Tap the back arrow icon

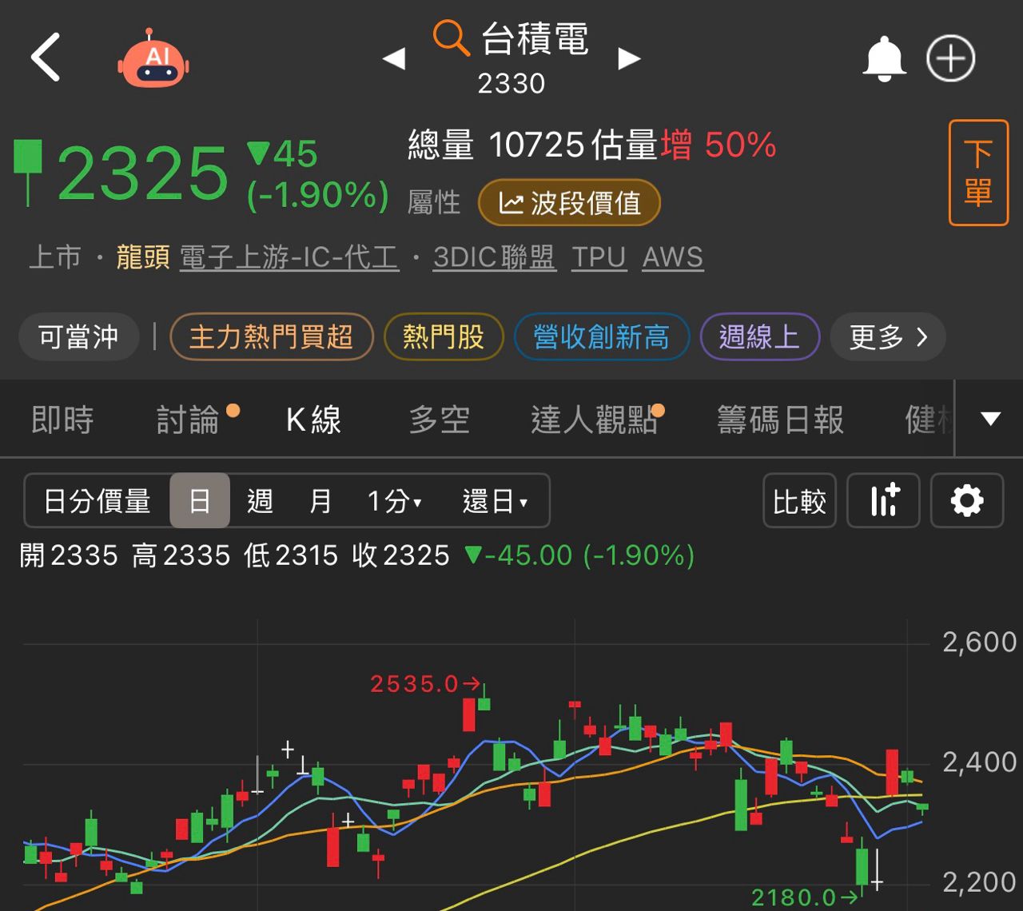[x=46, y=57]
